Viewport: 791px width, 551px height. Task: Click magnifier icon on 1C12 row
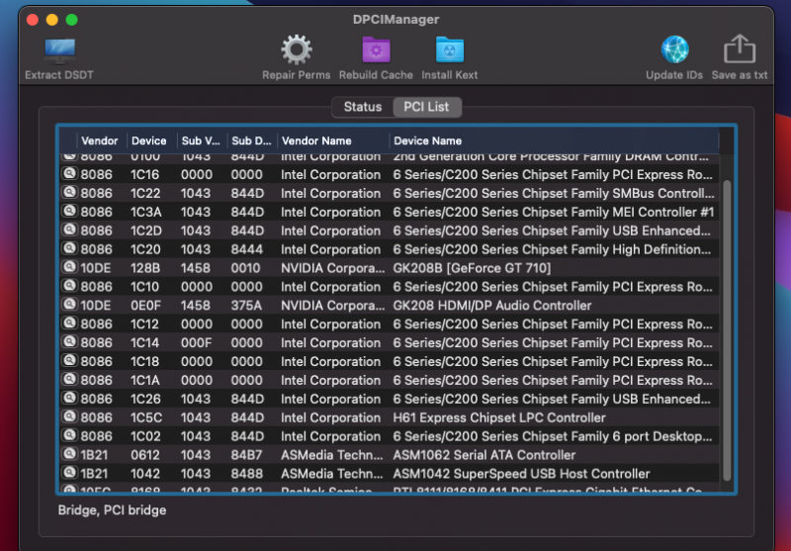[69, 323]
